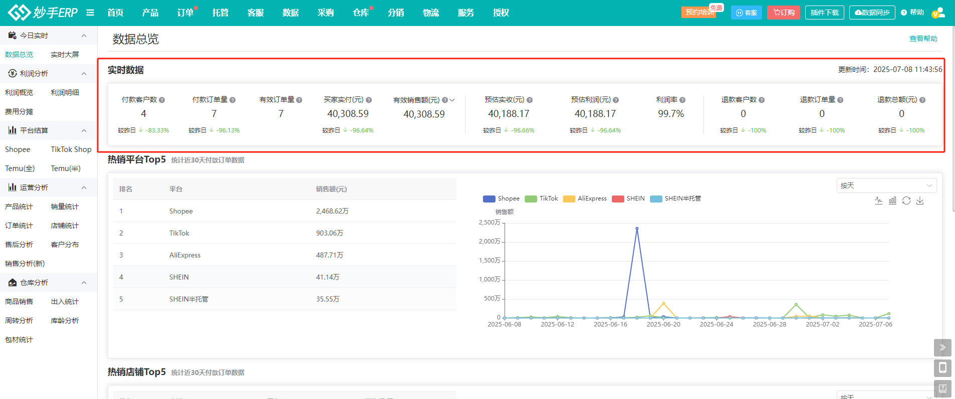This screenshot has width=955, height=399.
Task: Click the 帮助 item in top bar
Action: point(912,12)
